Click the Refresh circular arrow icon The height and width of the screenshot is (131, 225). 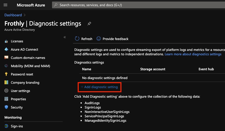[x=77, y=38]
